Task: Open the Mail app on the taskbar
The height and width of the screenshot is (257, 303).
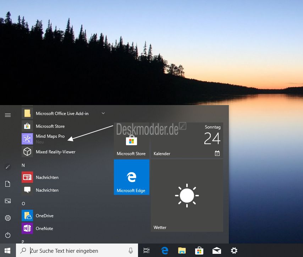Action: pos(217,251)
